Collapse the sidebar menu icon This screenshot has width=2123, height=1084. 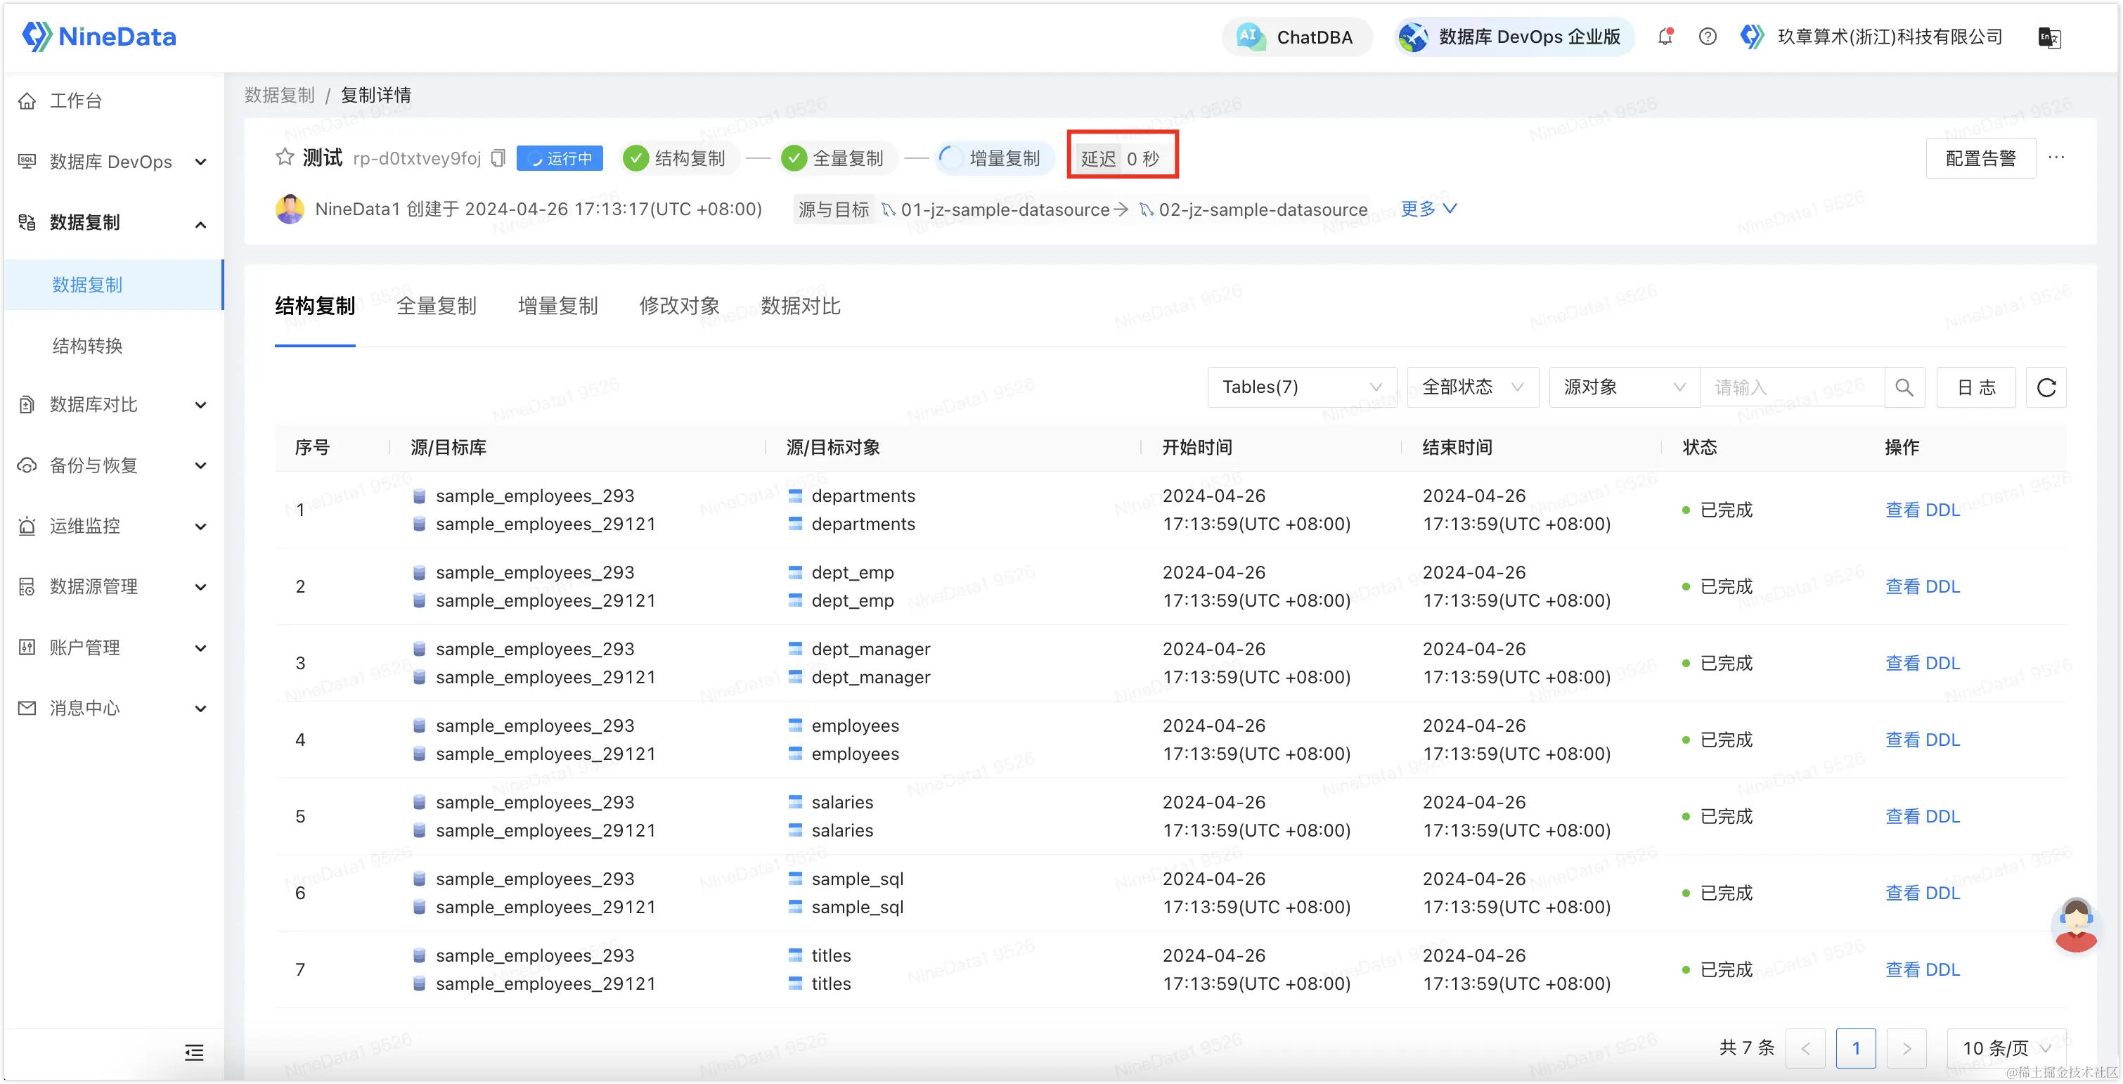coord(195,1052)
